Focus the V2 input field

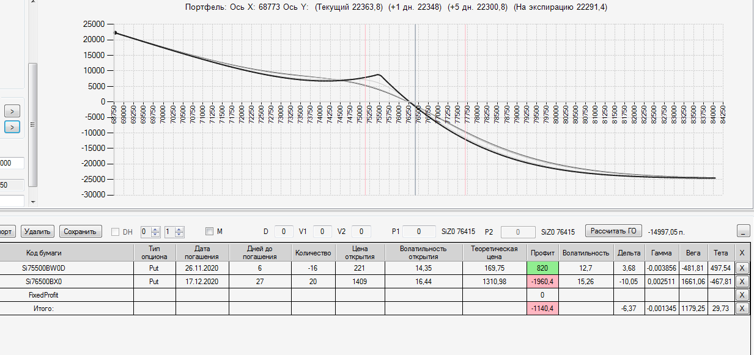tap(361, 232)
